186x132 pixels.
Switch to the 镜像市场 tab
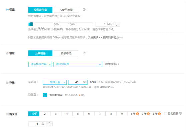(x=66, y=53)
